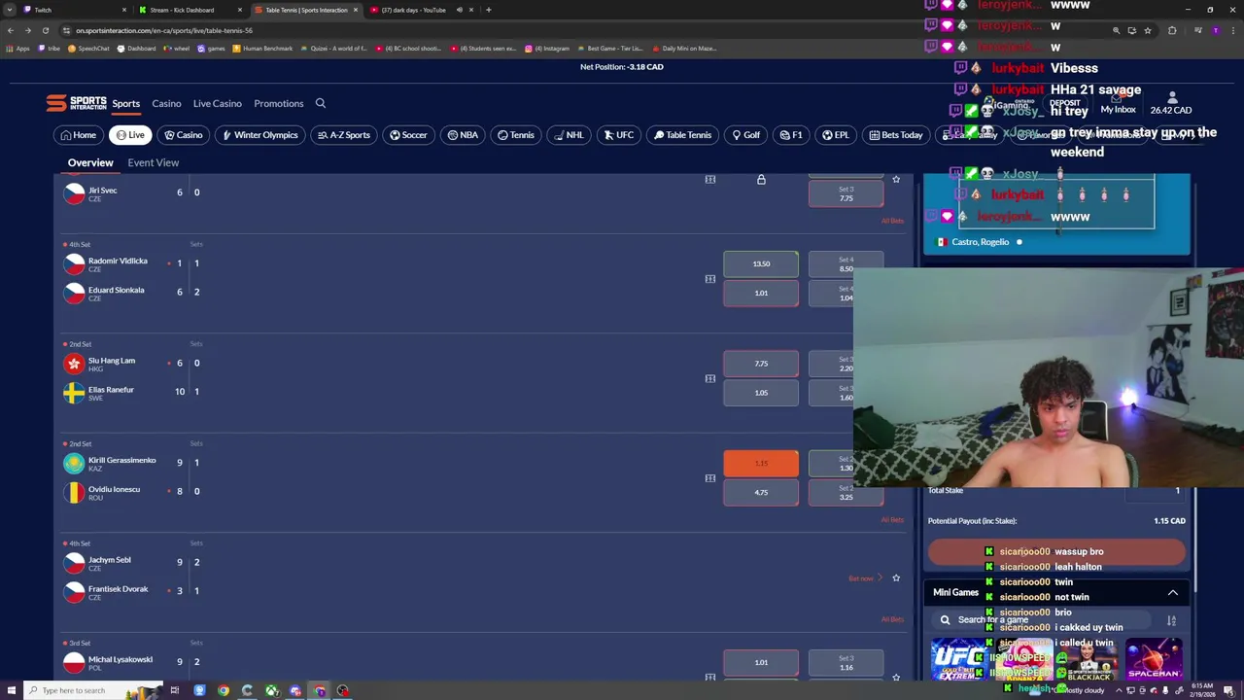Open All Bets link under Gerassimenko match

pyautogui.click(x=892, y=520)
